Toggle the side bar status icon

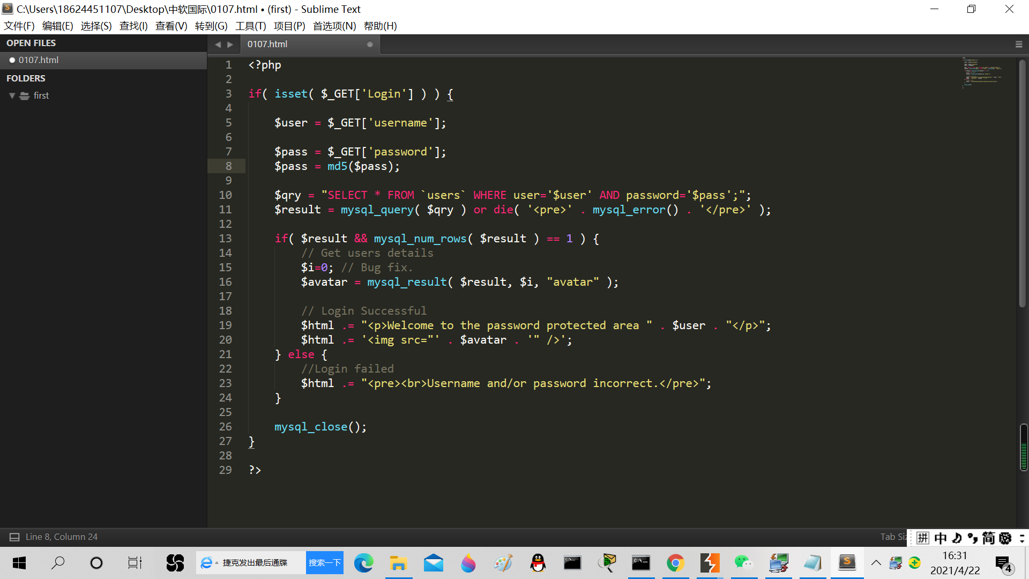(14, 537)
